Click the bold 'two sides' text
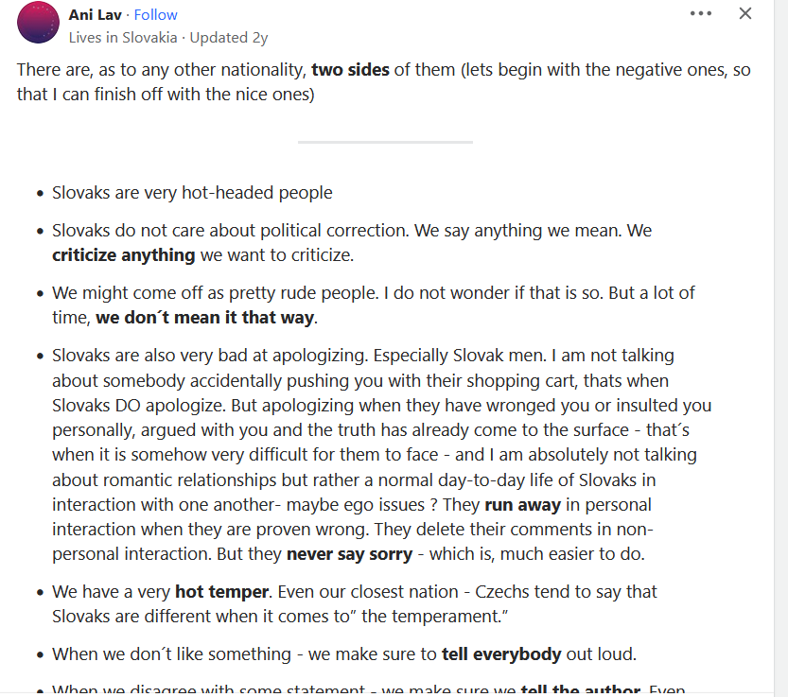Viewport: 788px width, 697px height. (x=350, y=70)
